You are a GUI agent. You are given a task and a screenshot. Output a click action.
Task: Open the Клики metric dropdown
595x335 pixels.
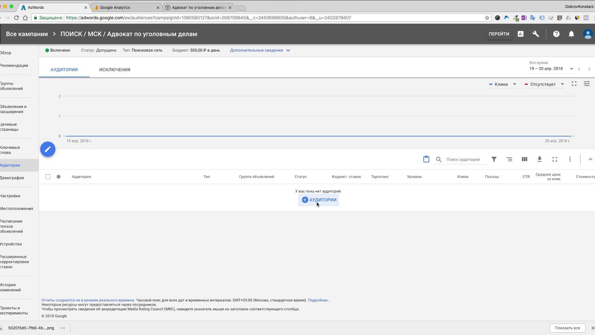[x=502, y=84]
